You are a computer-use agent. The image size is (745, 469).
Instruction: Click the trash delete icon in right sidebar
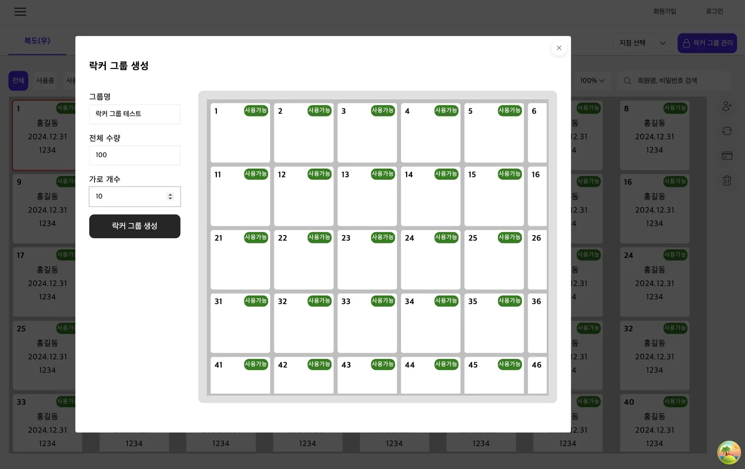(x=727, y=181)
